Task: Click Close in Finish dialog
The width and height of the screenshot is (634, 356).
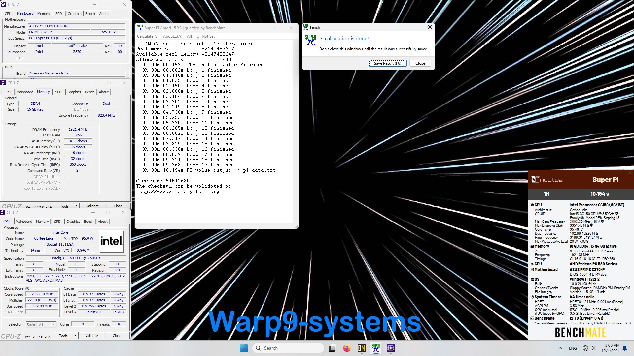Action: click(x=420, y=63)
